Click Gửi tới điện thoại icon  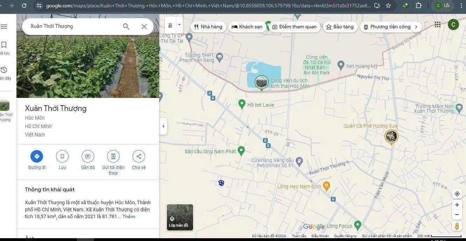(x=113, y=156)
